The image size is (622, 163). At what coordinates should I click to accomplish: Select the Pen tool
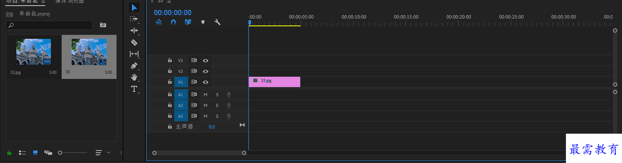(x=134, y=66)
